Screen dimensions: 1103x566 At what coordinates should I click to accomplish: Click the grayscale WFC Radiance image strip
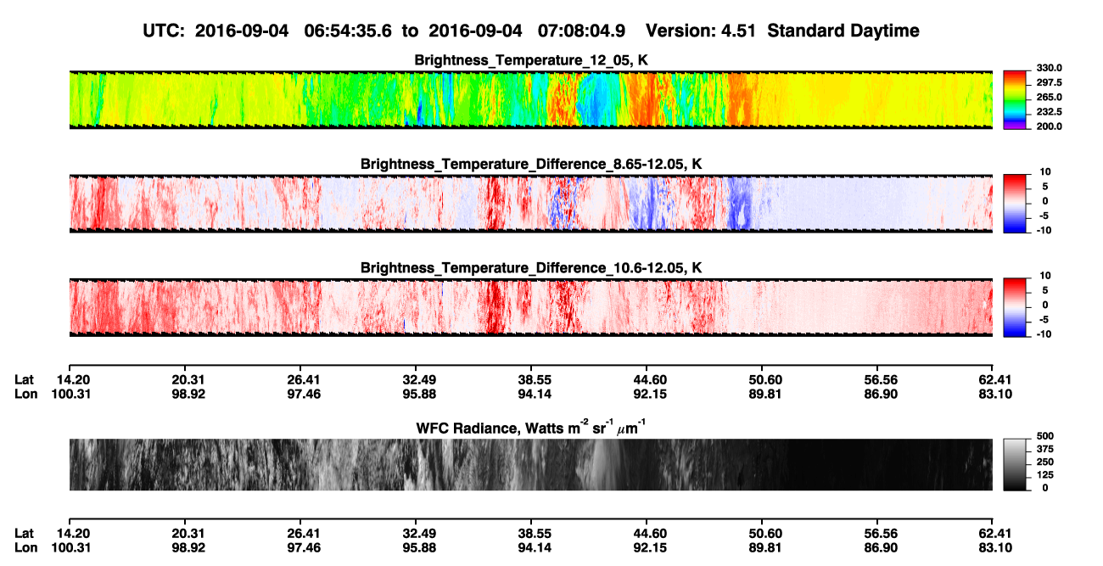531,464
